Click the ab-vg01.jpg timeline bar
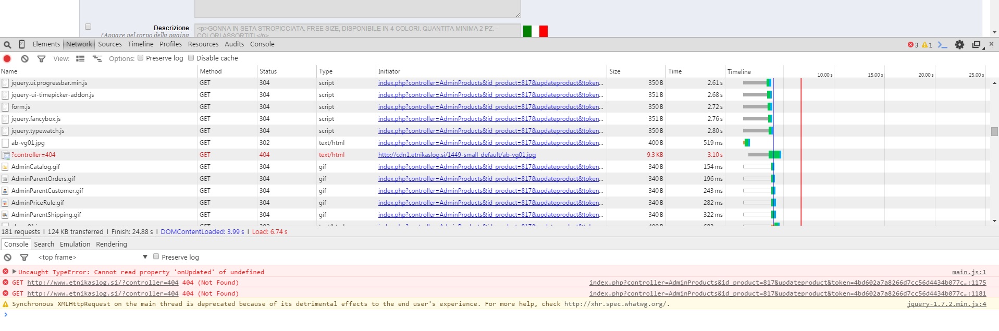The width and height of the screenshot is (999, 331). pyautogui.click(x=746, y=143)
